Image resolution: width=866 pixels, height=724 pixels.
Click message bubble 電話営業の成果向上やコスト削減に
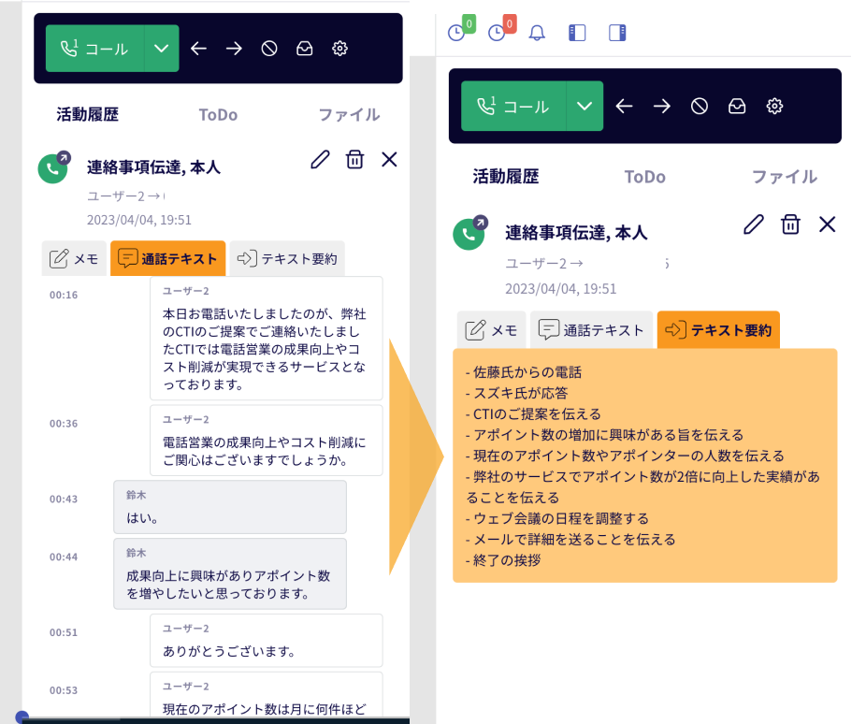267,441
